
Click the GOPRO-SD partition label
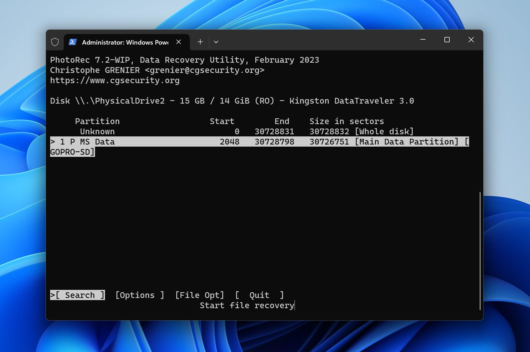(x=72, y=152)
